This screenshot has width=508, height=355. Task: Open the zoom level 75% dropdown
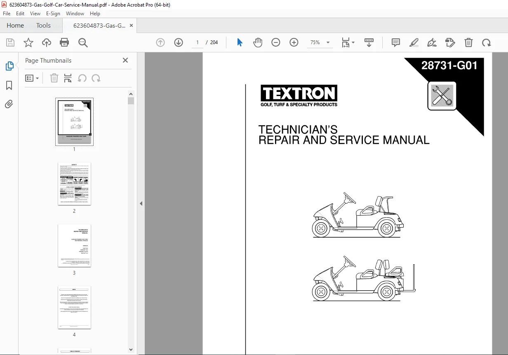[x=320, y=42]
